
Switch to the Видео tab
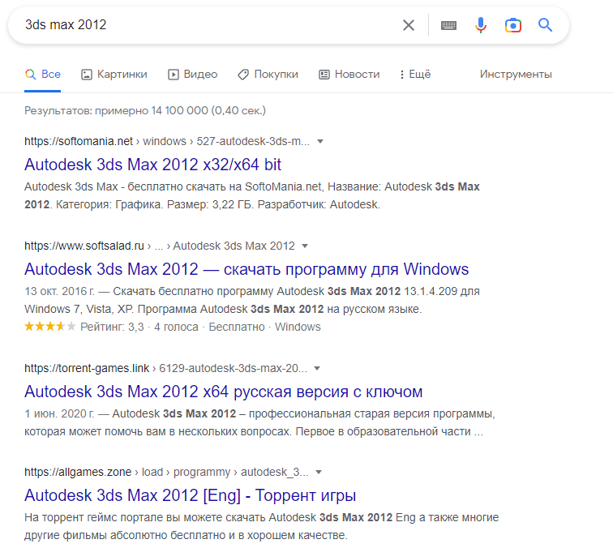[x=192, y=74]
